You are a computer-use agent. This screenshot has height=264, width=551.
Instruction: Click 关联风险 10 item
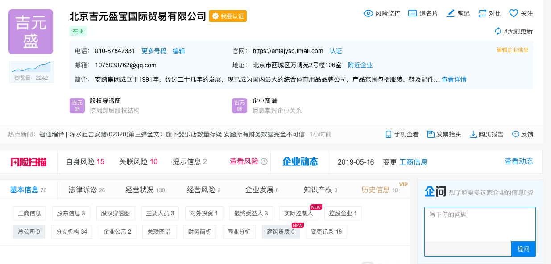coord(138,161)
